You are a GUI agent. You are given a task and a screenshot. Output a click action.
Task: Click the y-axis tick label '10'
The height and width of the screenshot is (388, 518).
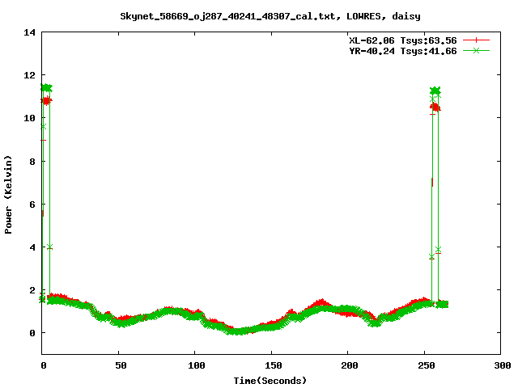(x=29, y=118)
